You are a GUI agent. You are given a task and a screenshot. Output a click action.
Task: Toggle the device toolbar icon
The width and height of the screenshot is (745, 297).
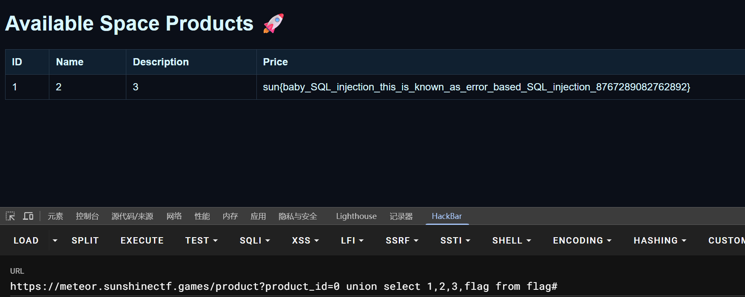28,216
